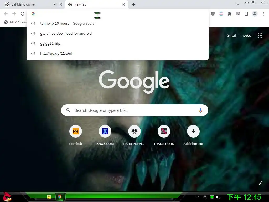Reload the current page
Viewport: 269px width, 202px height.
click(x=23, y=14)
